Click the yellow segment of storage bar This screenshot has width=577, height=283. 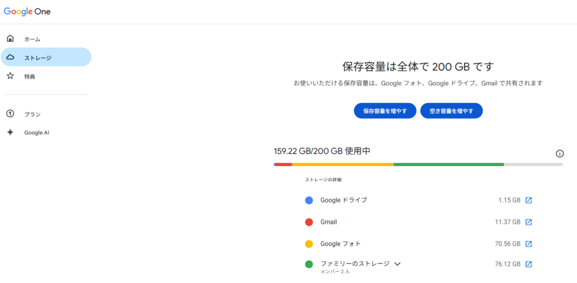(x=343, y=164)
